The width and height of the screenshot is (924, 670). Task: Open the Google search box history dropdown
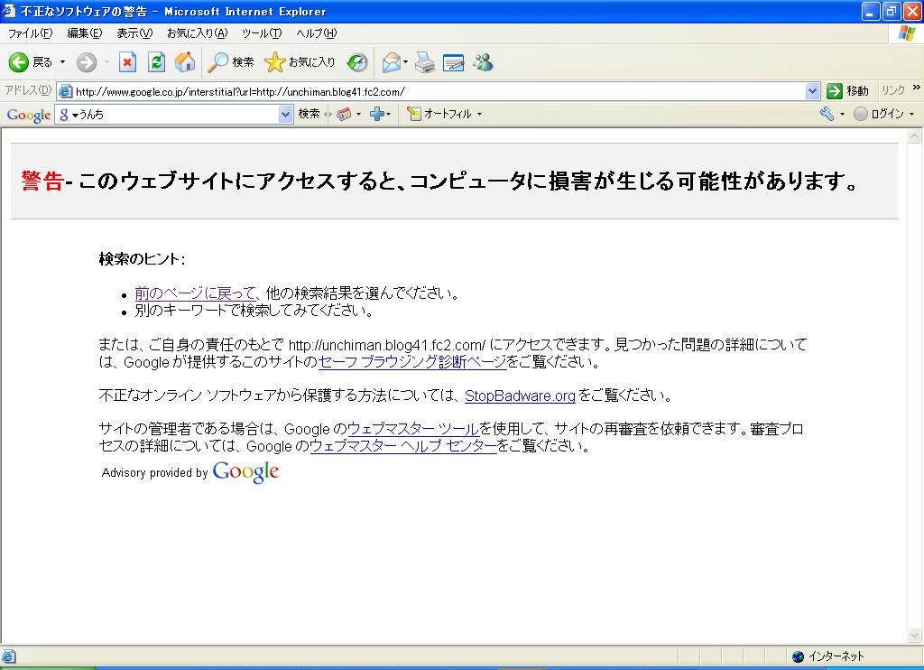tap(285, 114)
